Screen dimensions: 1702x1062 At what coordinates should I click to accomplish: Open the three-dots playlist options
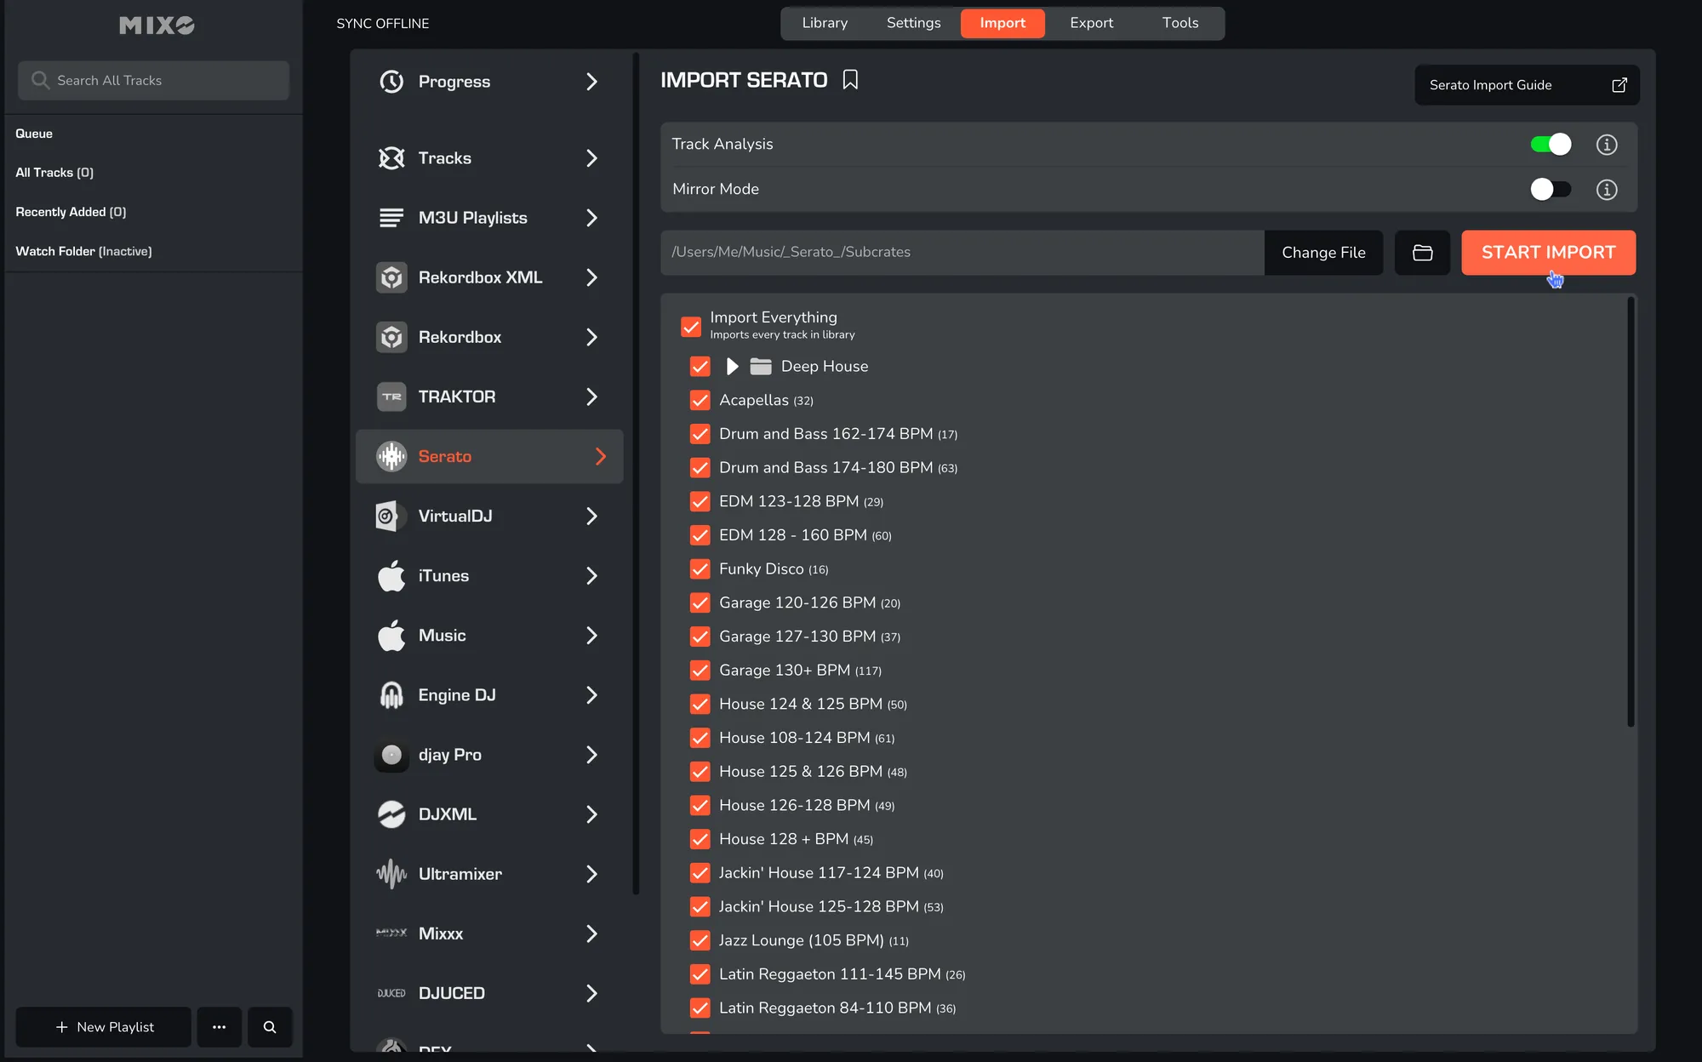(219, 1027)
